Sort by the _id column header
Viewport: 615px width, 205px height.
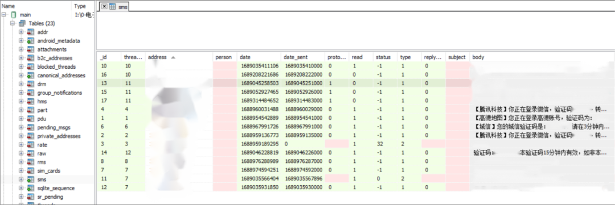(x=109, y=57)
